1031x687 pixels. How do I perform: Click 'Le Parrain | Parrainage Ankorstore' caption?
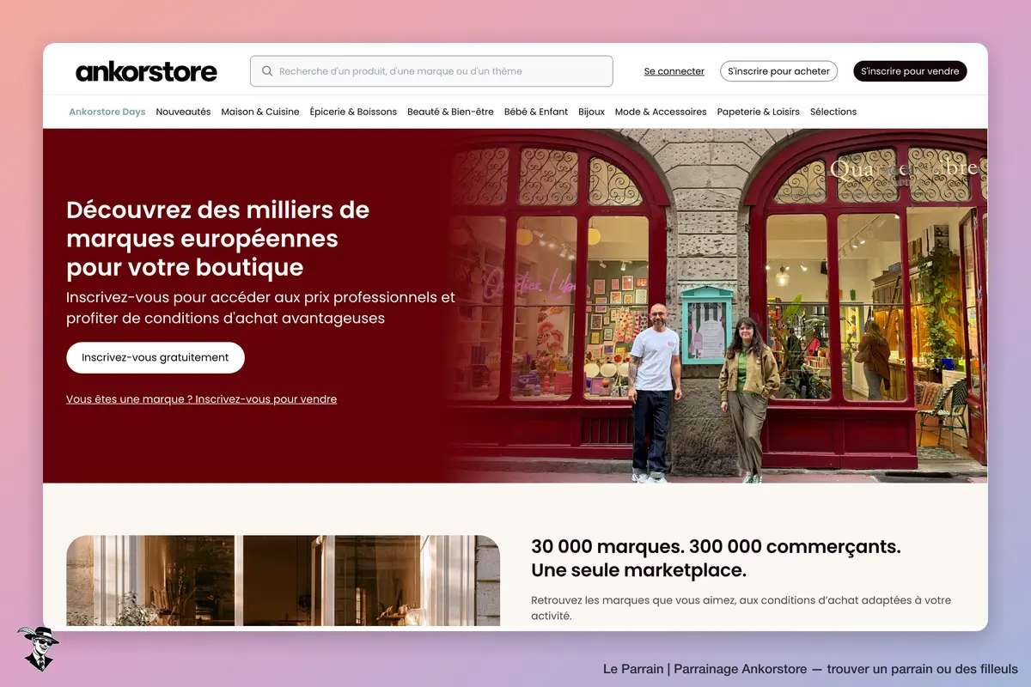coord(810,669)
